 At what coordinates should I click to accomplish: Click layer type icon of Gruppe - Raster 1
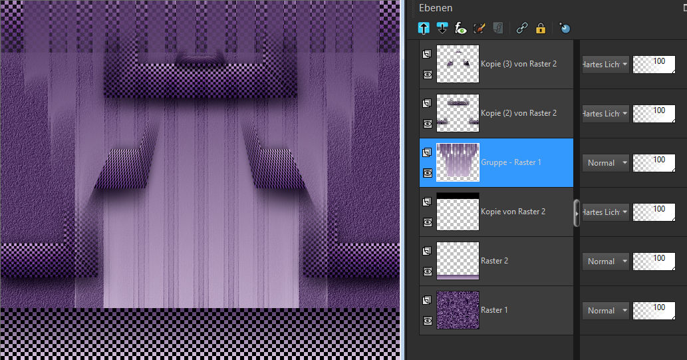tap(427, 152)
